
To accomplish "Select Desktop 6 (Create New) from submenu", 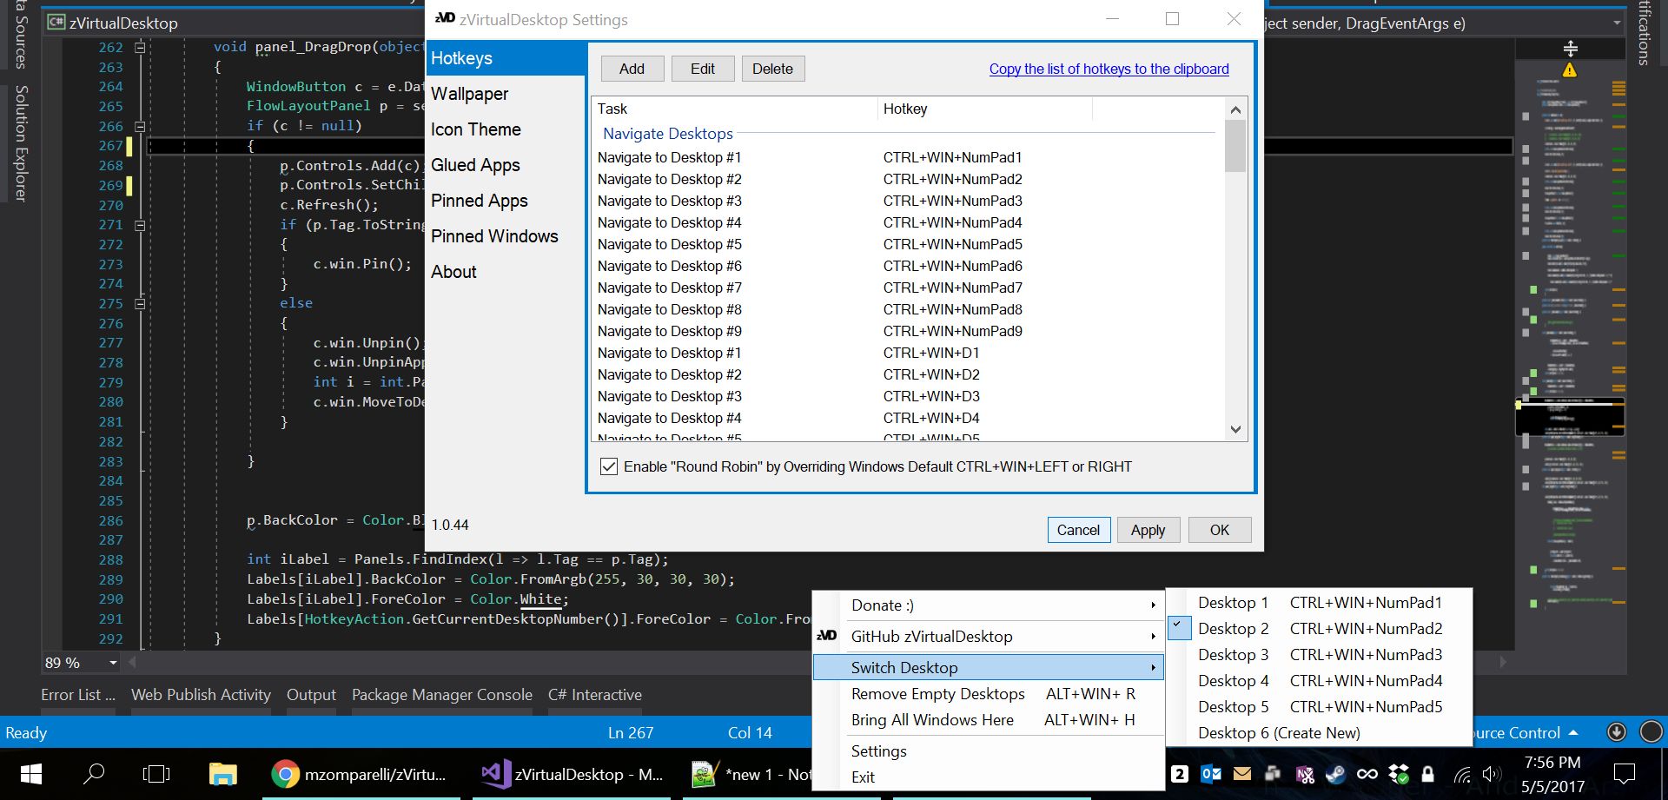I will coord(1277,732).
